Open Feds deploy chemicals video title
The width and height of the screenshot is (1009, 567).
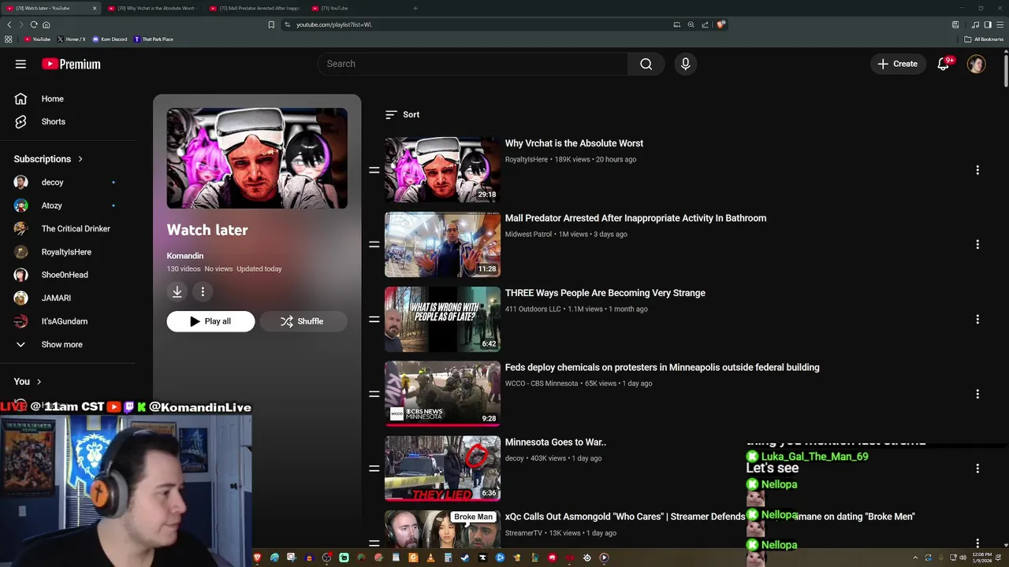[662, 367]
